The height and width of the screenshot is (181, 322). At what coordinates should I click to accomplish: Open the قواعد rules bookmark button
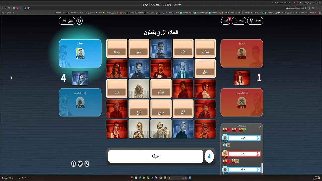[239, 21]
